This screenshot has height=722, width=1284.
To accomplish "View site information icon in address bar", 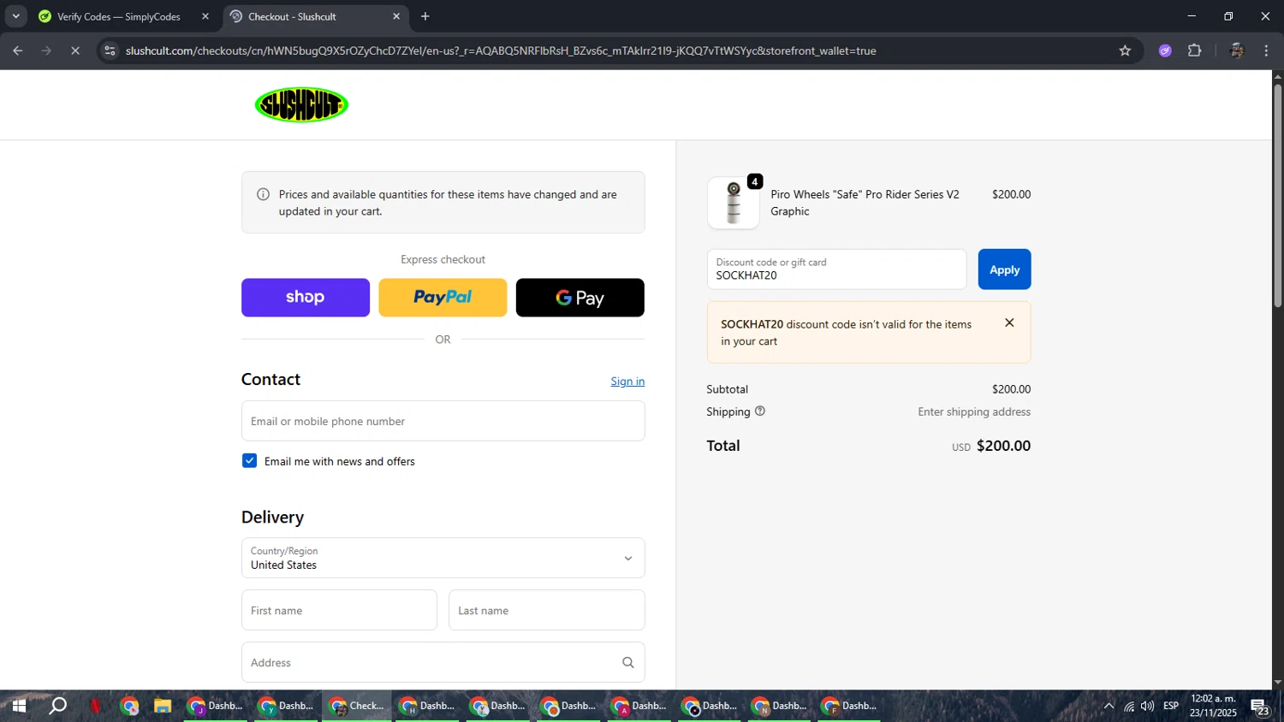I will 109,50.
